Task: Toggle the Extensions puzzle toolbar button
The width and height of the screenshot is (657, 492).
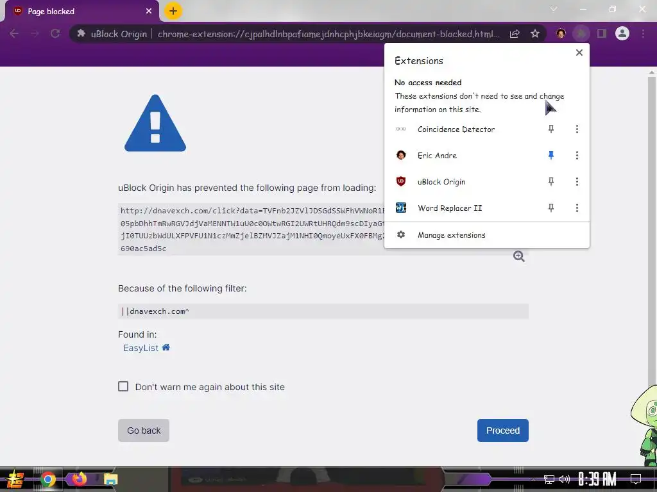Action: point(581,33)
